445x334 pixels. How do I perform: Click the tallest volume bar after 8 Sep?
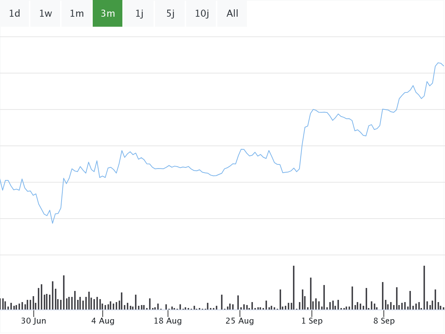tap(424, 288)
